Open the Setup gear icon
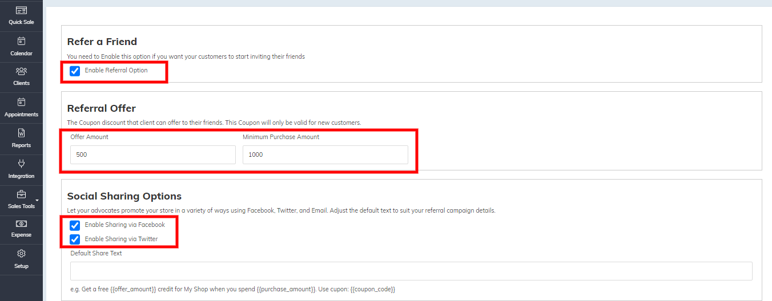The width and height of the screenshot is (772, 301). 21,254
